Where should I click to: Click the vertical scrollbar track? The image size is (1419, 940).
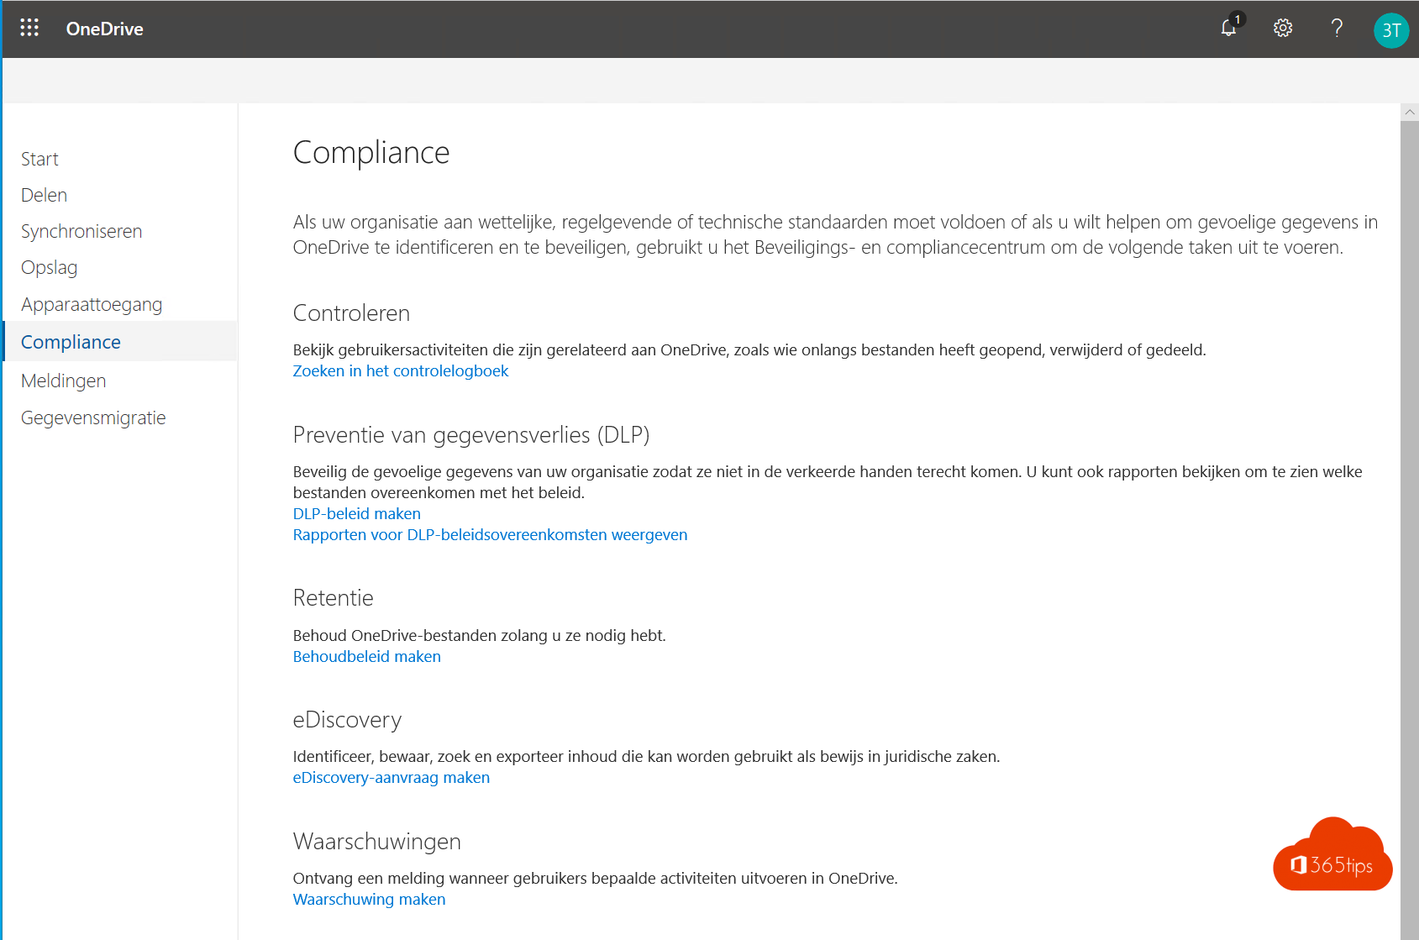[x=1410, y=530]
